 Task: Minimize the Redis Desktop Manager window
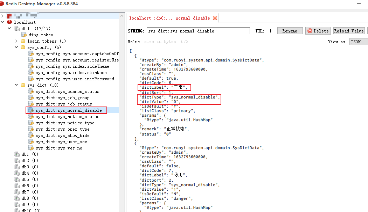tap(359, 4)
